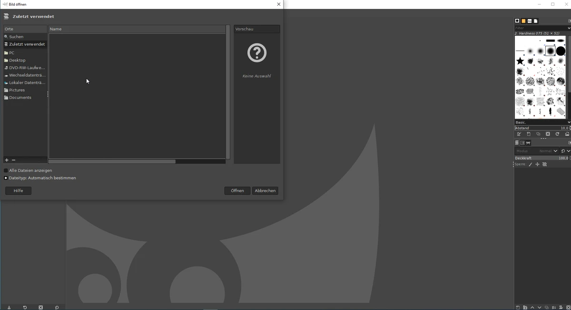Click the delete tool preset icon at bottom left
Screen dimensions: 571x310
40,307
